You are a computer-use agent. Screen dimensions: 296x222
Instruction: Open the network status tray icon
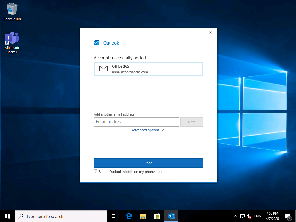[242, 216]
